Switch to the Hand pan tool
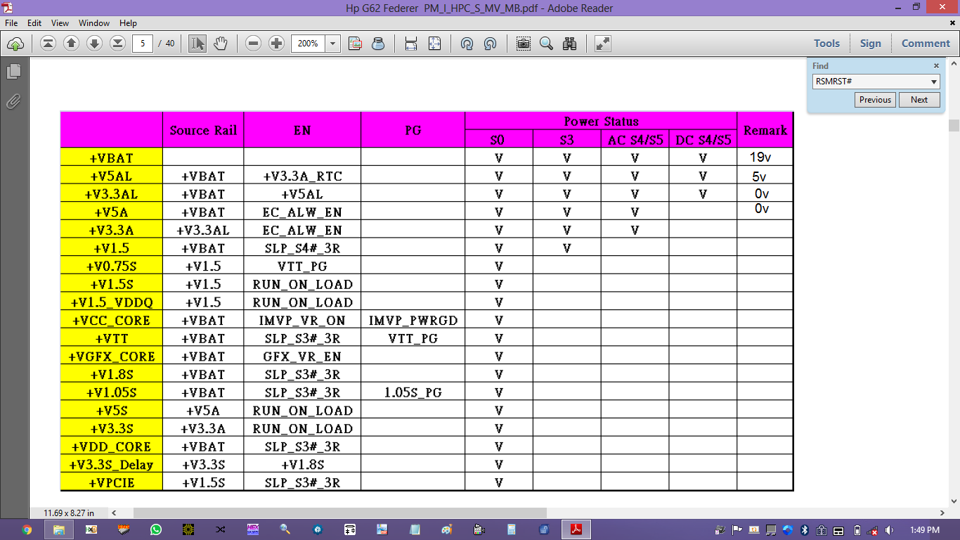Screen dimensions: 960x540 tap(221, 44)
